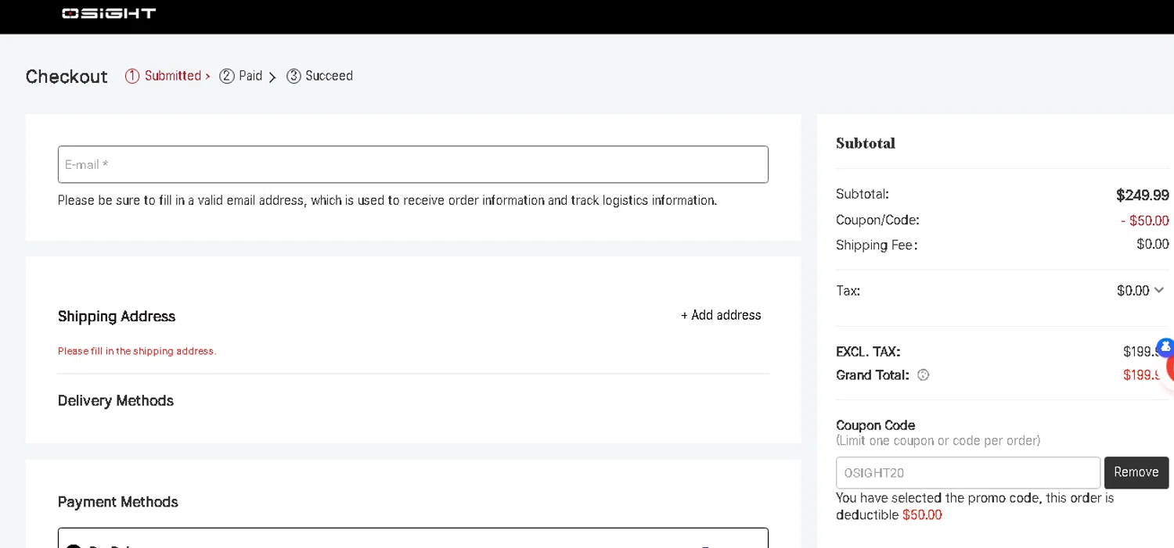
Task: Click the Subtotal value $249.99
Action: 1143,195
